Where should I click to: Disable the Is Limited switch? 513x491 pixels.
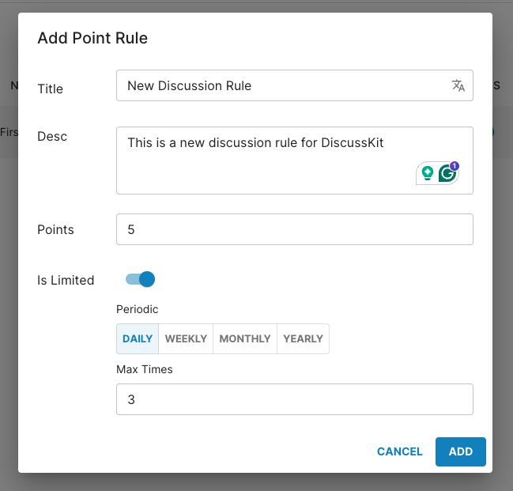(x=141, y=279)
